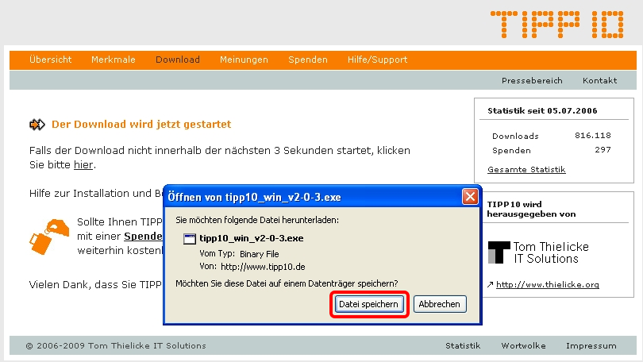
Task: Open the Übersicht menu item
Action: tap(50, 60)
